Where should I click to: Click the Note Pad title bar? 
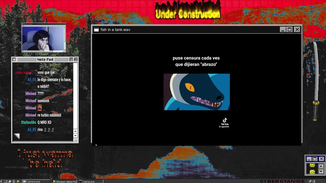[x=45, y=59]
